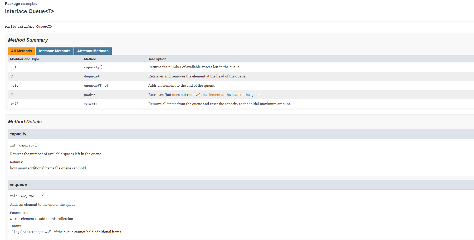This screenshot has width=474, height=240.
Task: Click the 'Throws:' label under enqueue
Action: tap(16, 226)
